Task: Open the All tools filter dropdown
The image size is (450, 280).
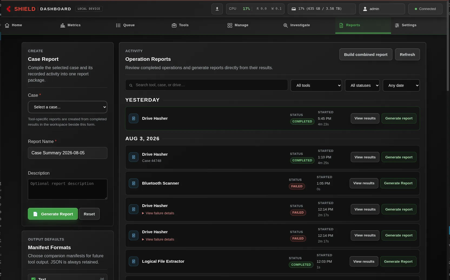Action: [316, 85]
